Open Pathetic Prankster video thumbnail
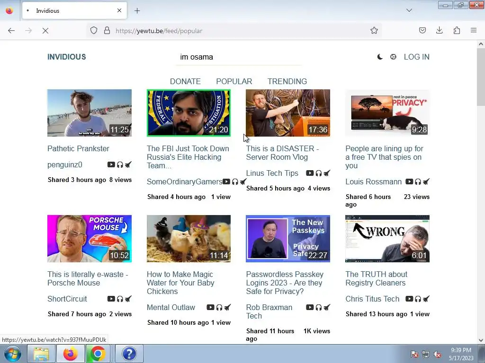This screenshot has height=363, width=485. (x=90, y=113)
